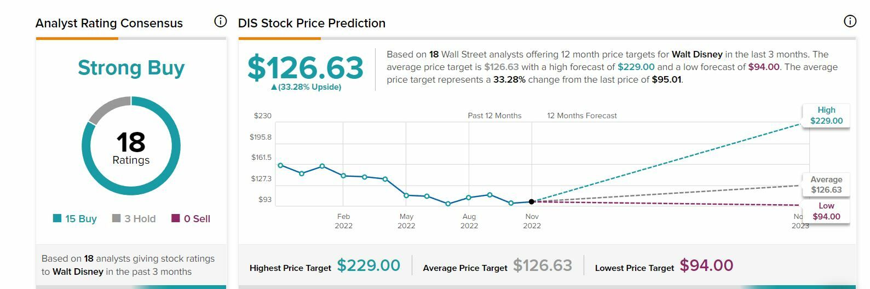Click the 18 Ratings donut center
Image resolution: width=870 pixels, height=289 pixels.
click(131, 147)
